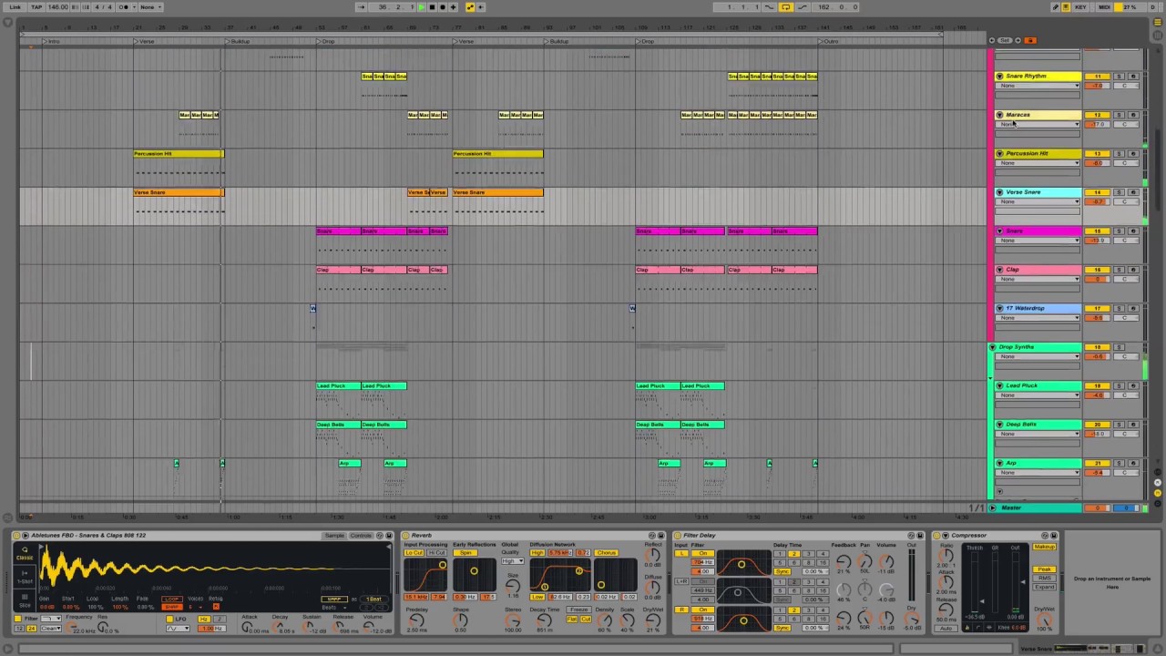Open the Snare Rhythm track's None chooser
Screen dimensions: 1166x656
(x=1038, y=86)
